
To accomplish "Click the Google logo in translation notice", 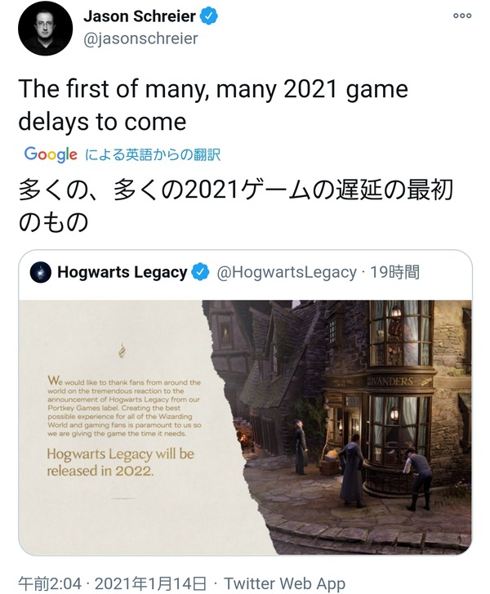I will 51,154.
